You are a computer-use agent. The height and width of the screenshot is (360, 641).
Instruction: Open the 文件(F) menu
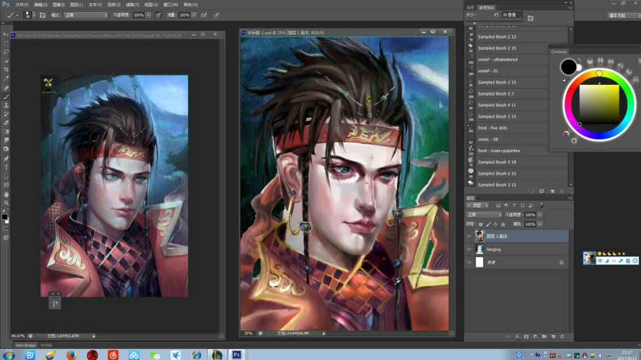22,5
